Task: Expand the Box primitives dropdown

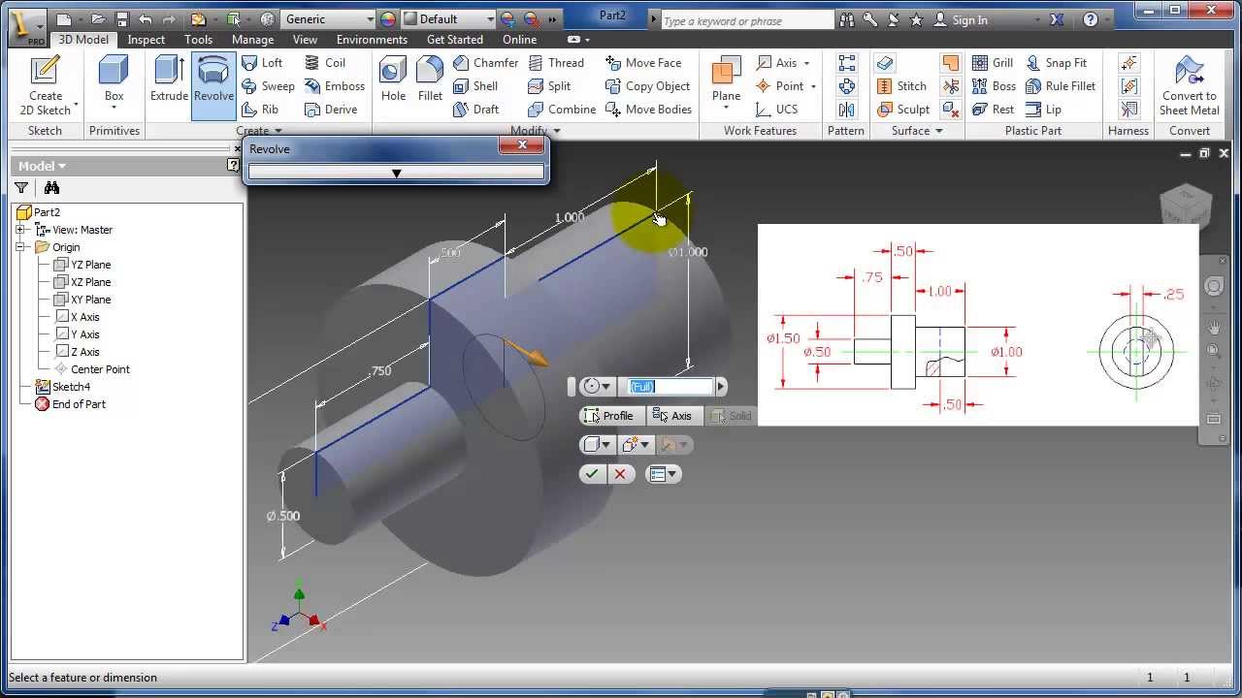Action: pyautogui.click(x=114, y=108)
